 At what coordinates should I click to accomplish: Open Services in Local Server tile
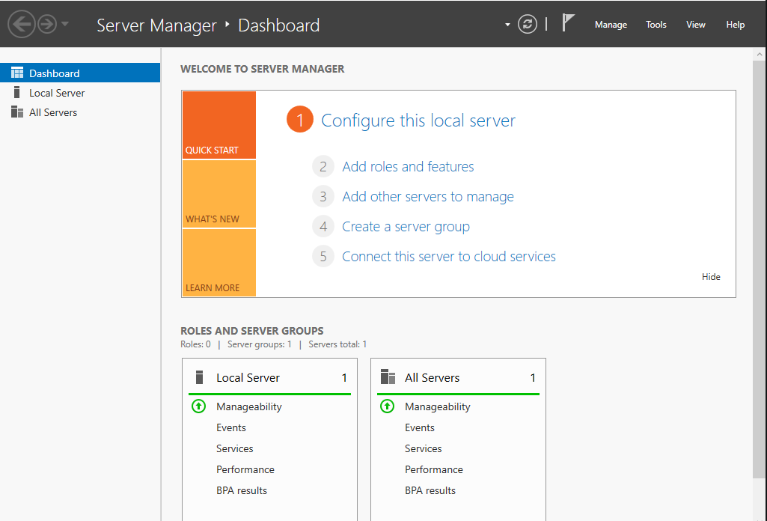point(235,448)
